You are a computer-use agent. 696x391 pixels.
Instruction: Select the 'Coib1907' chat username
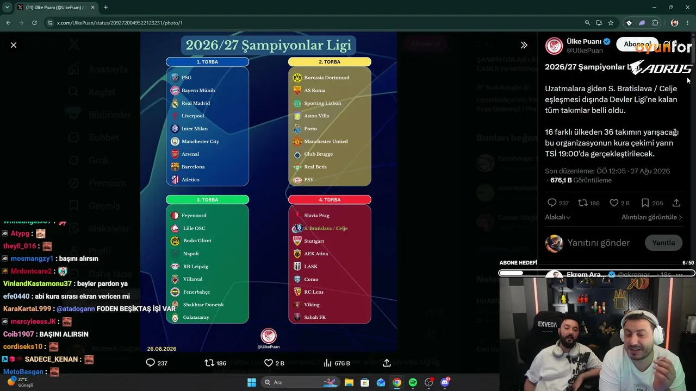coord(18,334)
